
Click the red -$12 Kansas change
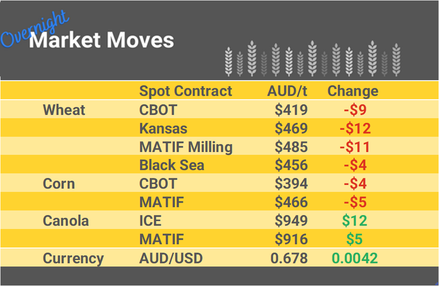(355, 128)
